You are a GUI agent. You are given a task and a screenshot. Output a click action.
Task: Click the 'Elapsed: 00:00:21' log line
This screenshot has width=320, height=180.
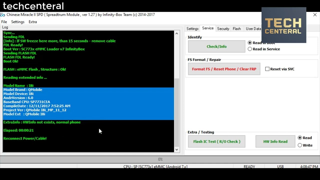pyautogui.click(x=18, y=130)
